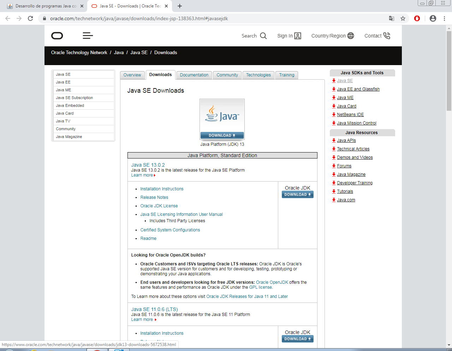Open Installation Instructions for Java SE 13.0.2

[x=162, y=189]
